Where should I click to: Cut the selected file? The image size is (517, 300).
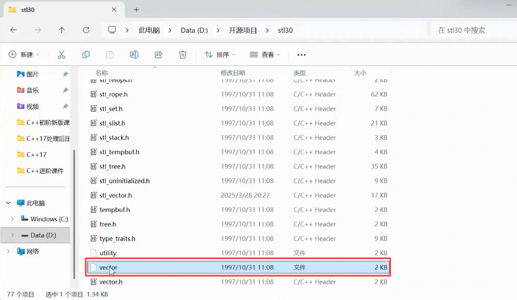click(x=61, y=54)
